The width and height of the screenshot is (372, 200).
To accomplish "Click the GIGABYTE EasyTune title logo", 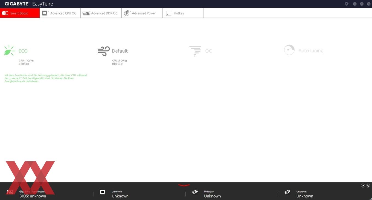I will coord(29,4).
